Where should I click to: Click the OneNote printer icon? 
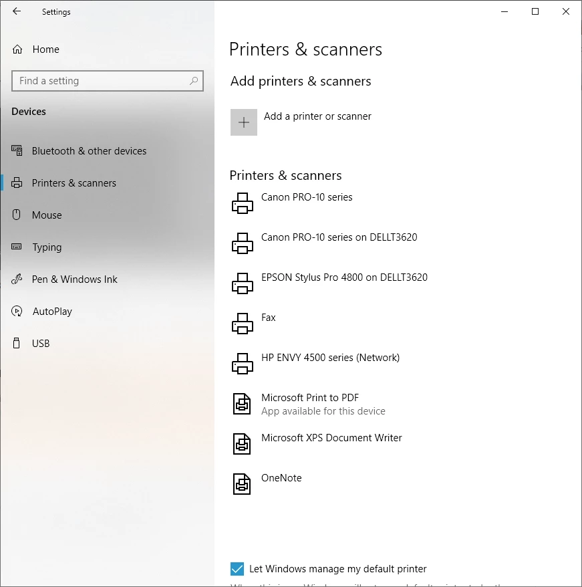tap(242, 484)
